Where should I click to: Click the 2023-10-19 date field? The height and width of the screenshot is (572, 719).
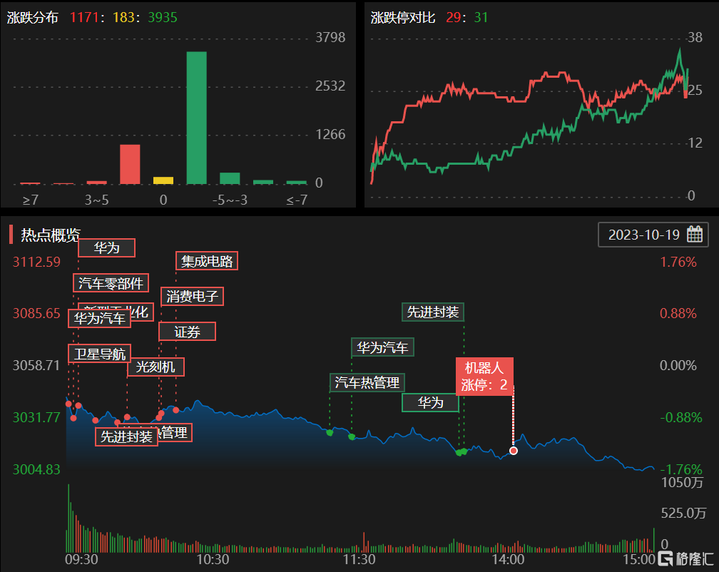[x=653, y=235]
